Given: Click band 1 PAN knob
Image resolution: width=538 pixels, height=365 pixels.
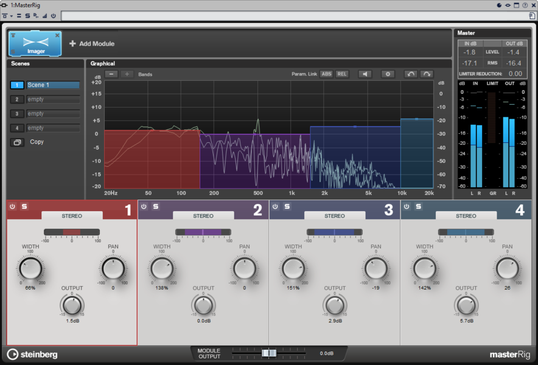Looking at the screenshot, I should [x=113, y=269].
